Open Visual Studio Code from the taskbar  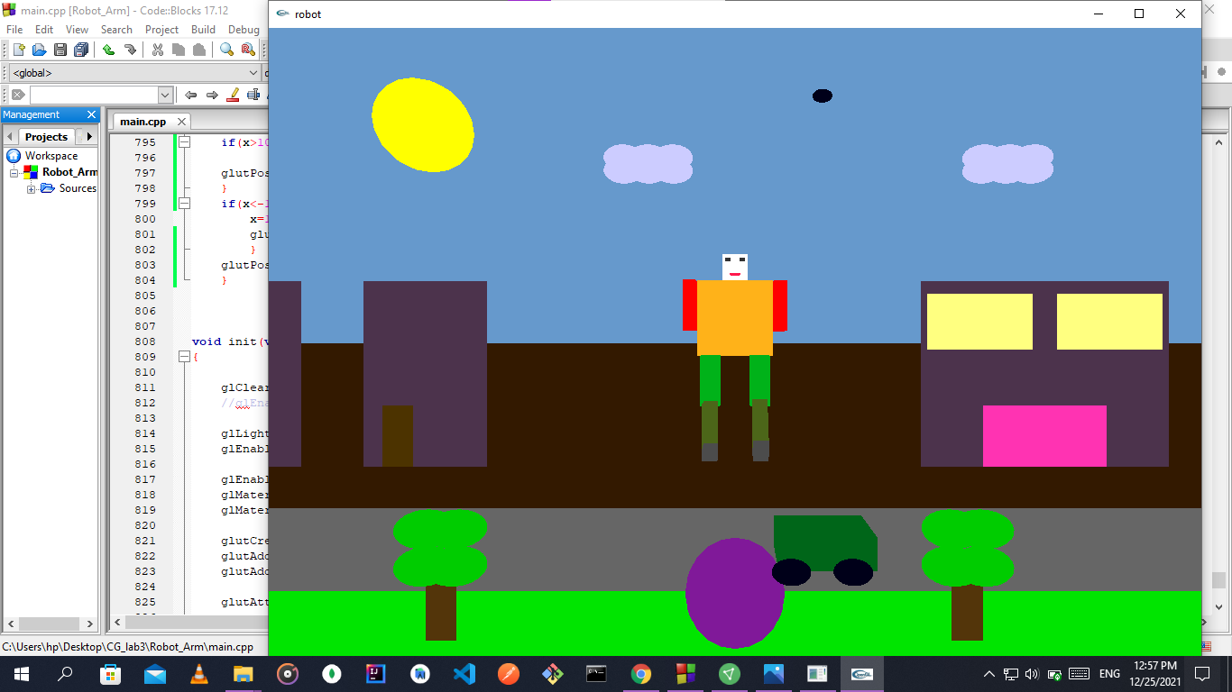click(464, 674)
